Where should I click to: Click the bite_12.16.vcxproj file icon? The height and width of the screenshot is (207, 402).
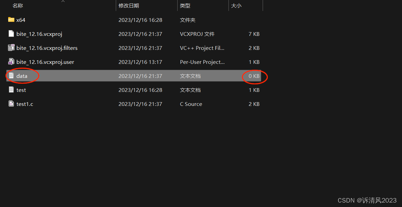(x=11, y=33)
